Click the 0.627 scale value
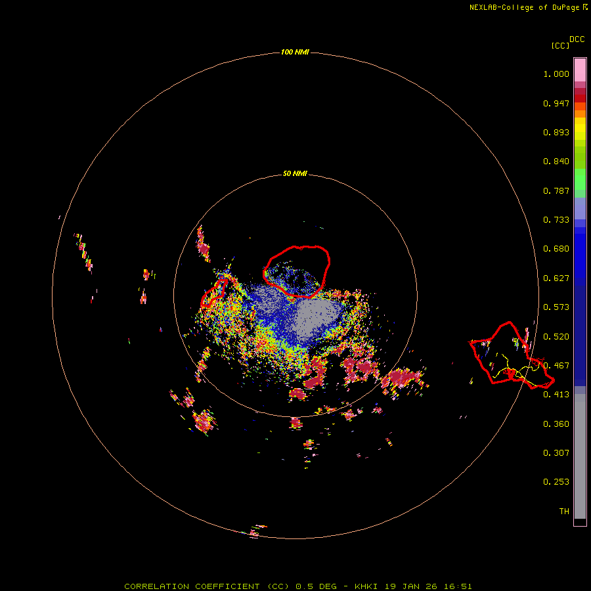The height and width of the screenshot is (591, 591). pos(556,278)
